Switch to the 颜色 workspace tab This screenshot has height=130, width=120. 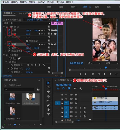point(73,7)
